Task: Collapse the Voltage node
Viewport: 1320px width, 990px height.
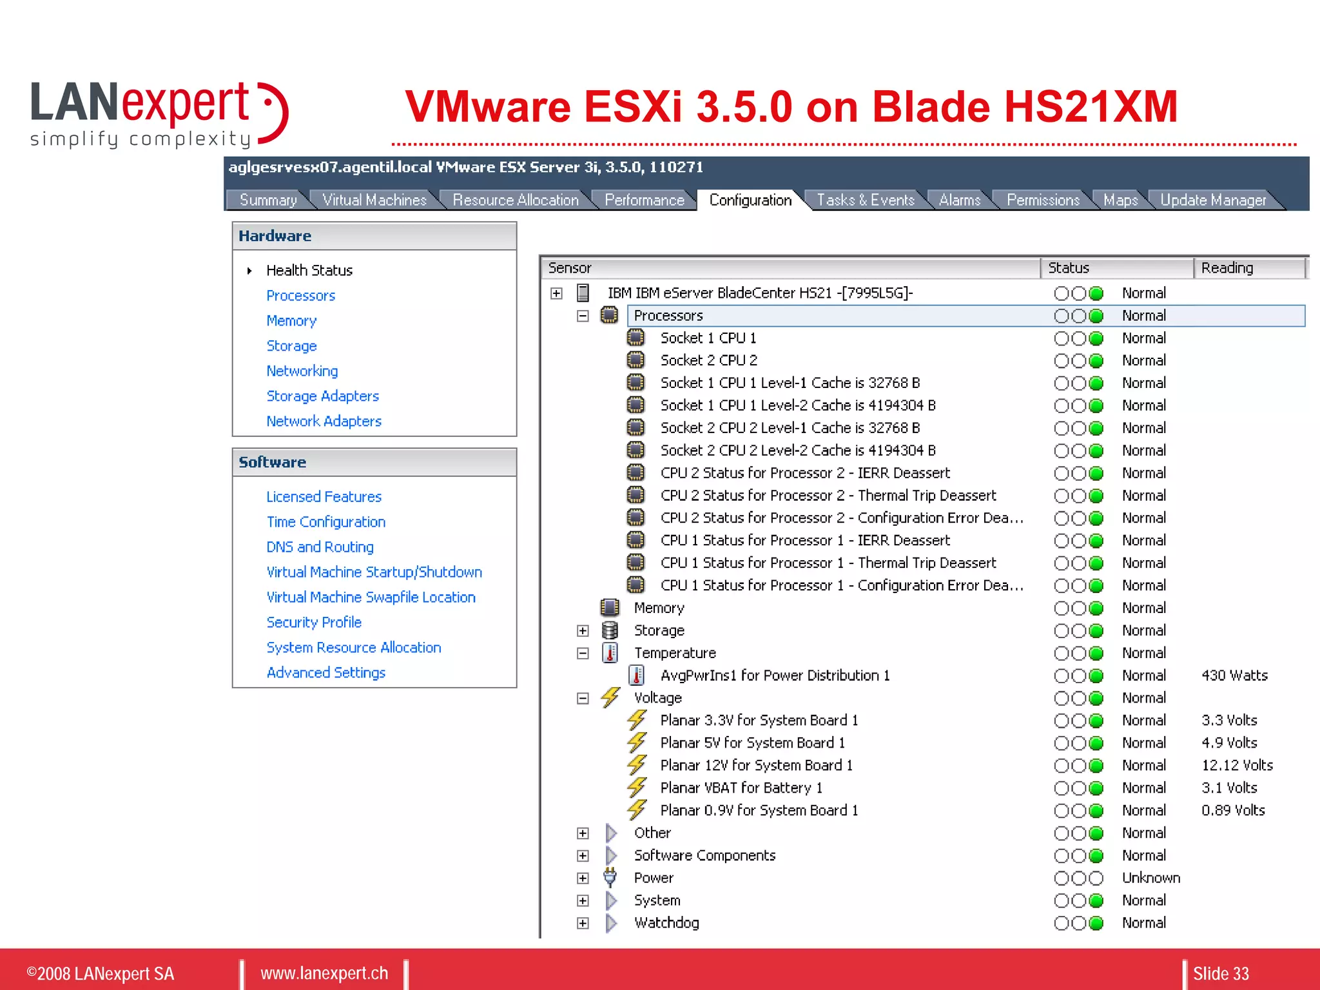Action: tap(583, 699)
